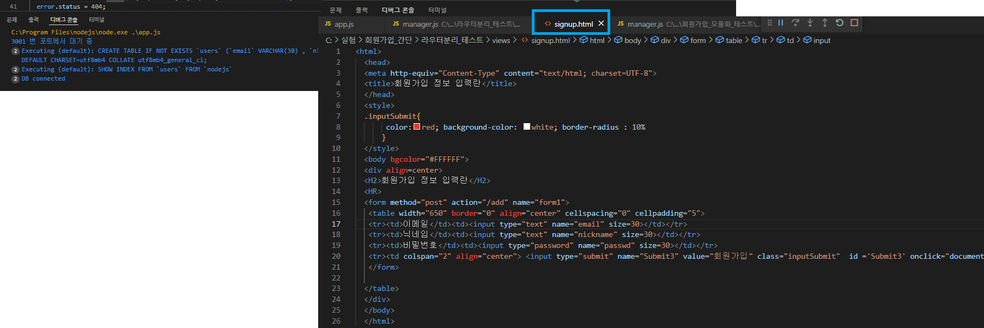The height and width of the screenshot is (328, 984).
Task: Switch to the app.js editor tab
Action: click(x=344, y=24)
